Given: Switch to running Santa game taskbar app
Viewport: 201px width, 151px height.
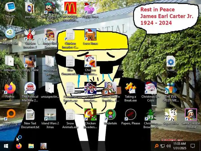Looking at the screenshot, I should coord(43,146).
